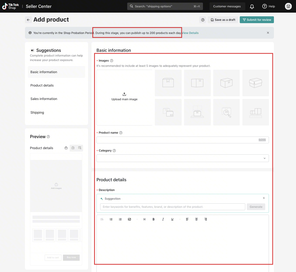The height and width of the screenshot is (272, 296).
Task: Open Help in the top bar
Action: (x=268, y=6)
